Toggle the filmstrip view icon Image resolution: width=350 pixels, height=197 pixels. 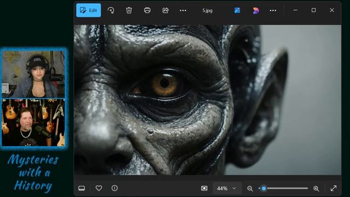[x=81, y=188]
